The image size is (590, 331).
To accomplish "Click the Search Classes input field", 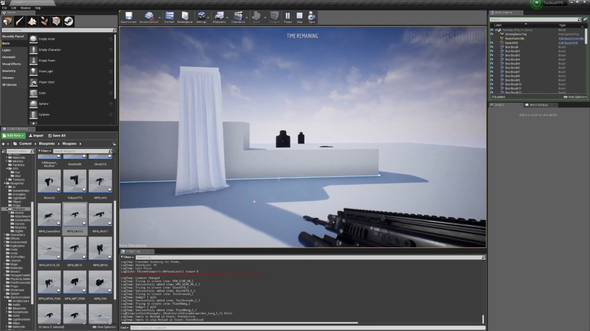I will (58, 30).
